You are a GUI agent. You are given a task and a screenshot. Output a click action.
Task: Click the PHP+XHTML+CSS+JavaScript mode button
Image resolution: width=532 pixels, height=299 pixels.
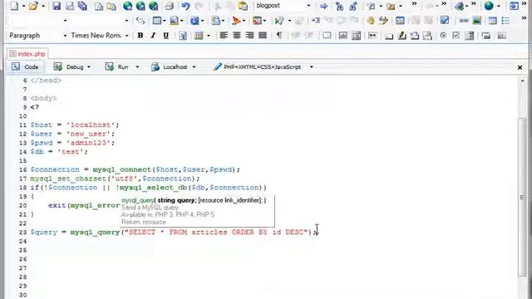pyautogui.click(x=257, y=67)
